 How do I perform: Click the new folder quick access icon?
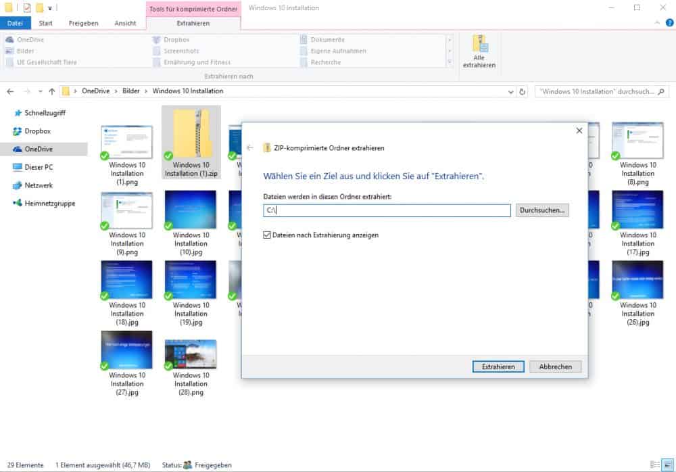point(39,7)
